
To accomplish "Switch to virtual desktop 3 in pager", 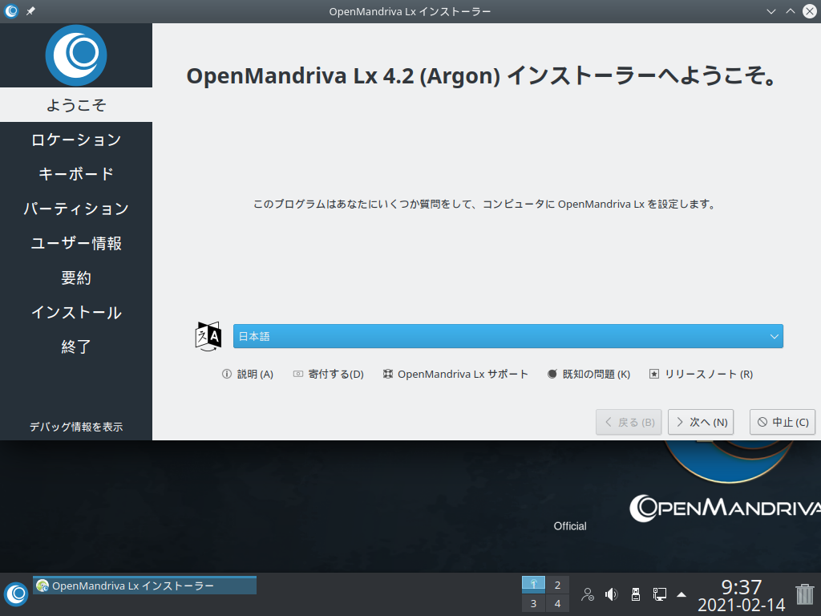I will 533,603.
